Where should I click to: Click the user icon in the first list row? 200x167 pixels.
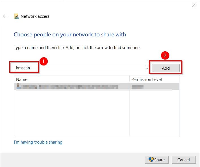(19, 86)
